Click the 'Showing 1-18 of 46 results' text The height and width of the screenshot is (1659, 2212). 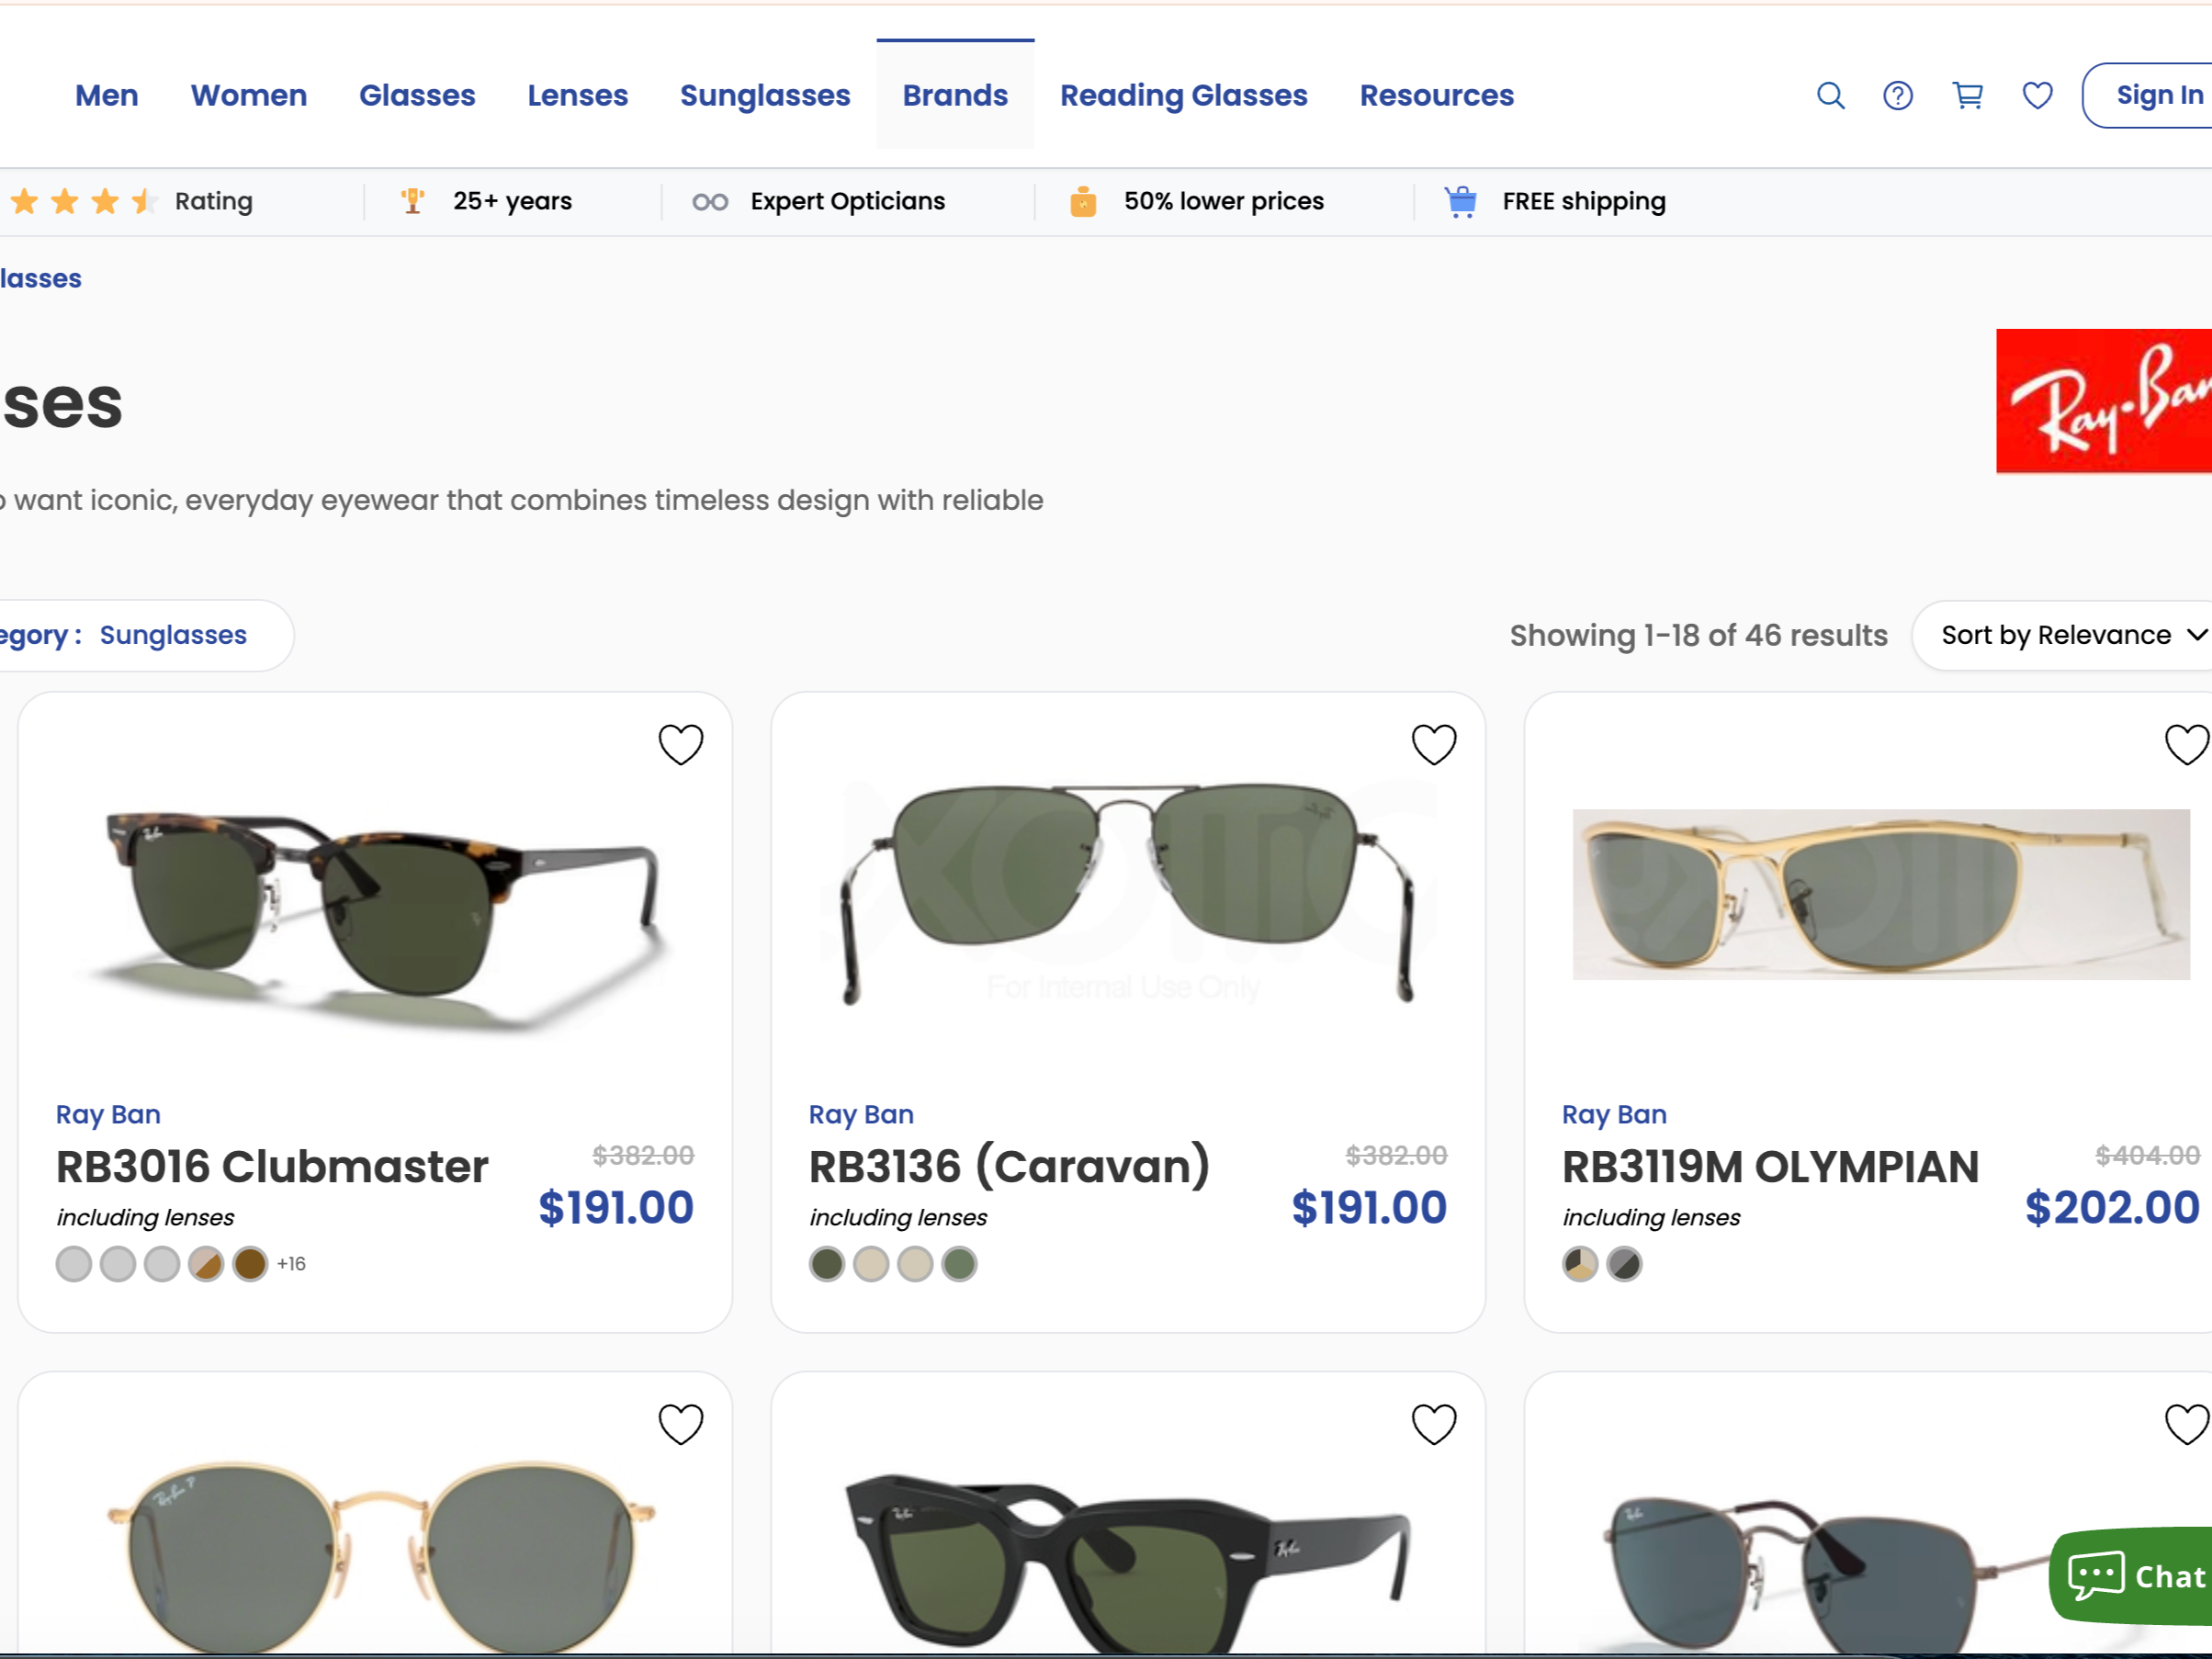click(x=1698, y=635)
